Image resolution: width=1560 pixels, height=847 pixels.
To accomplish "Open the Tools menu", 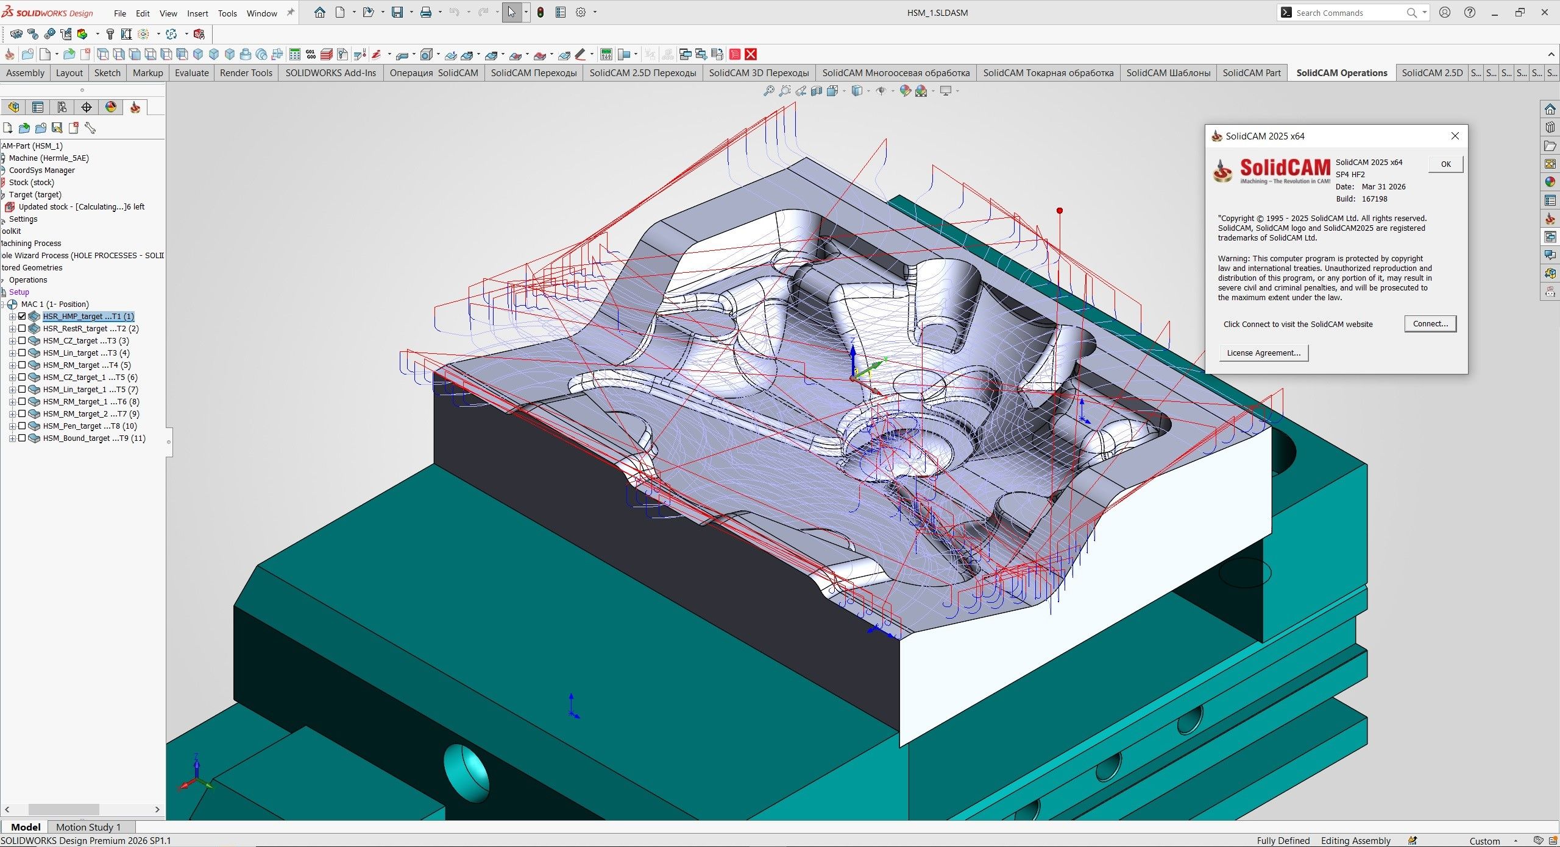I will pos(227,13).
